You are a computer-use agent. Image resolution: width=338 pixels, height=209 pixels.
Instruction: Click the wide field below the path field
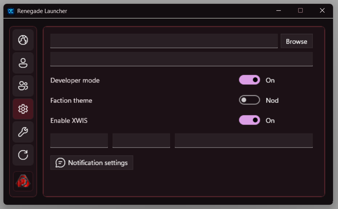[182, 59]
